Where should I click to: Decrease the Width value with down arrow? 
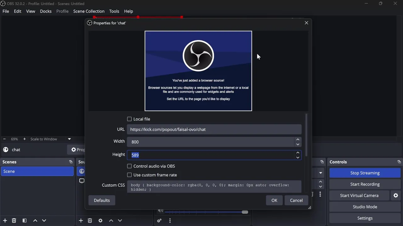[298, 144]
